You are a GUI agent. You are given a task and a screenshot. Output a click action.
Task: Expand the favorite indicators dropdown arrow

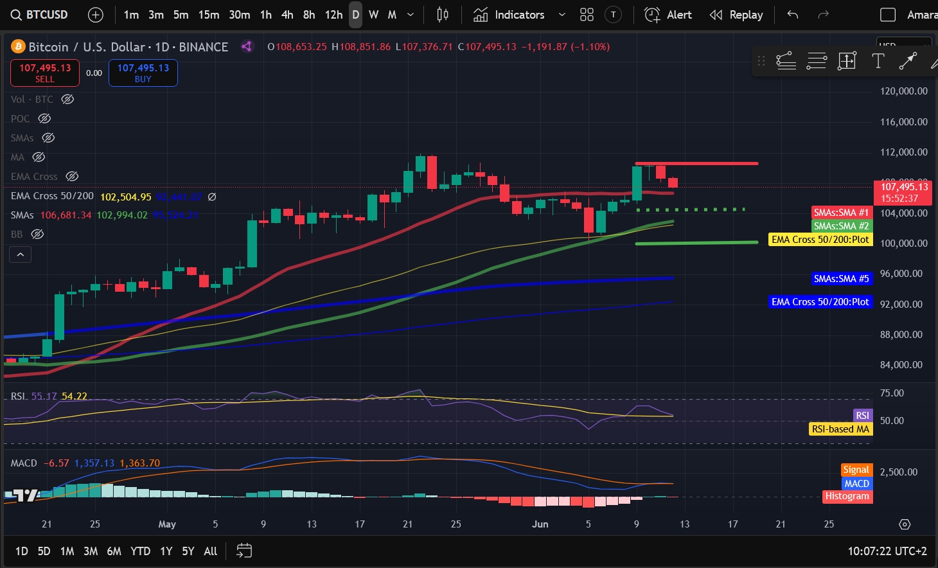[562, 15]
